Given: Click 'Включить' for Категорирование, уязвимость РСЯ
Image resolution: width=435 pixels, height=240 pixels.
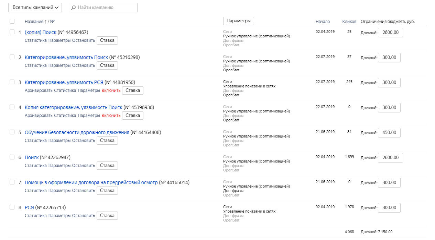Looking at the screenshot, I should point(111,91).
